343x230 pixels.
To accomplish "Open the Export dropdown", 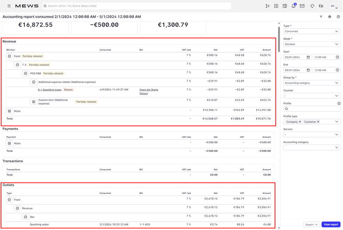I will coord(311,224).
